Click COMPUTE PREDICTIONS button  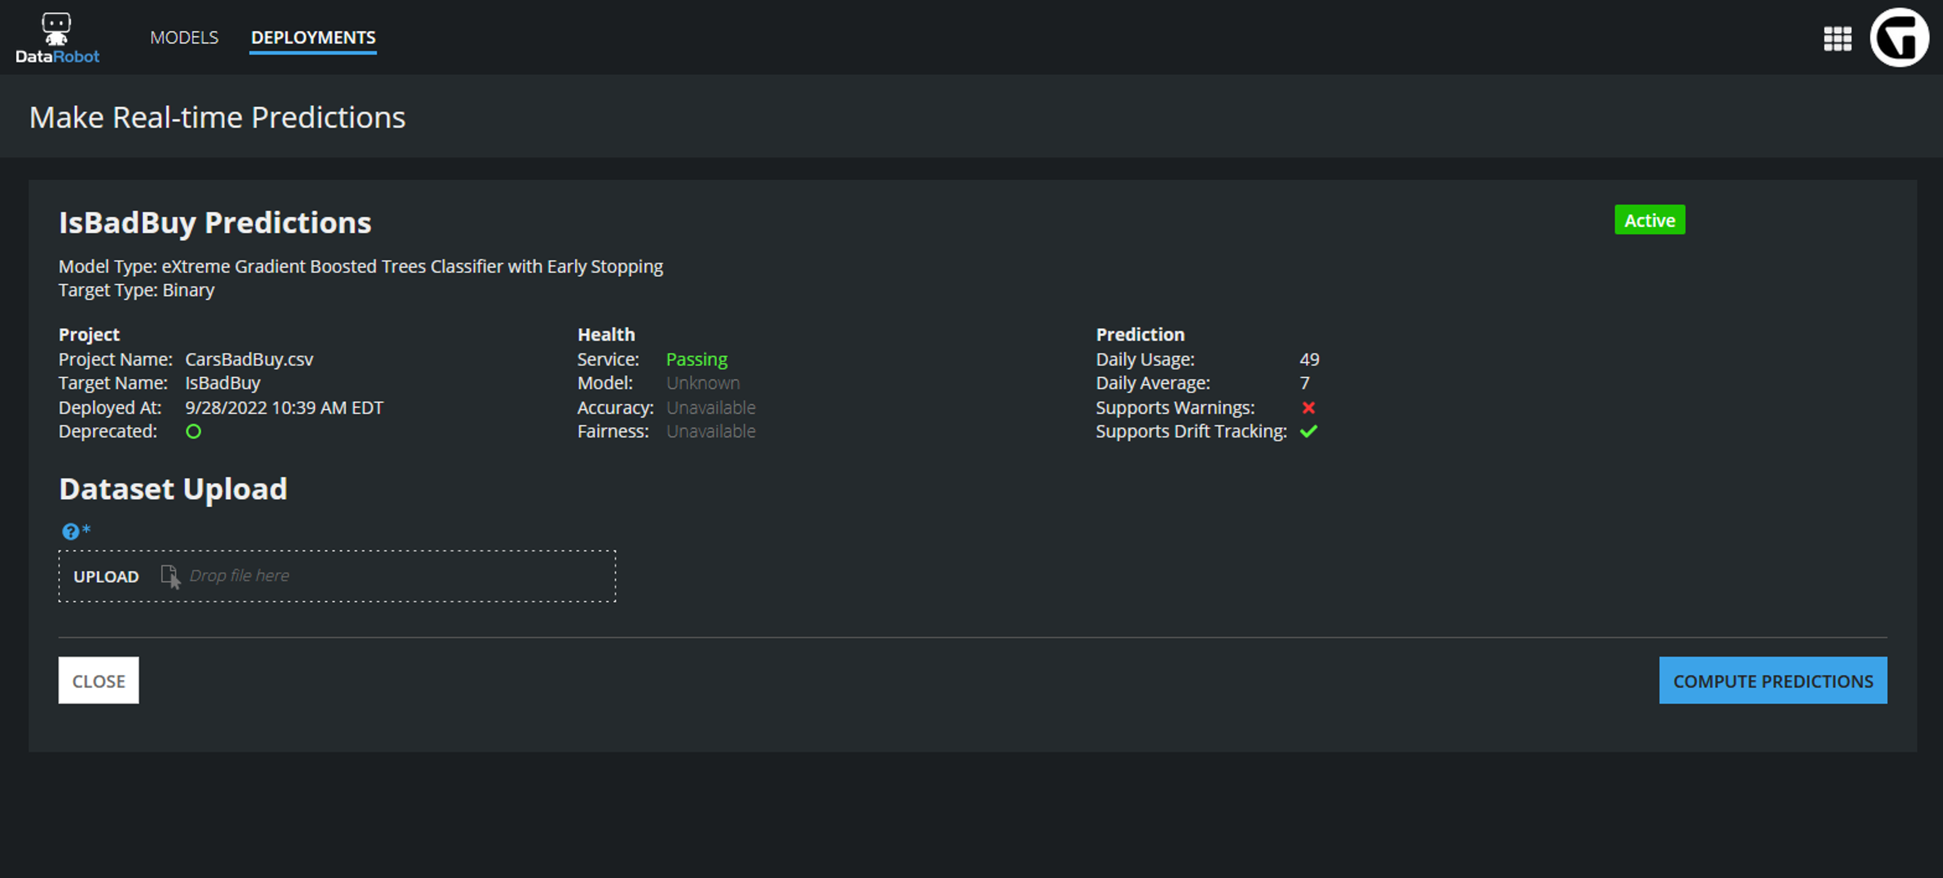pos(1773,681)
